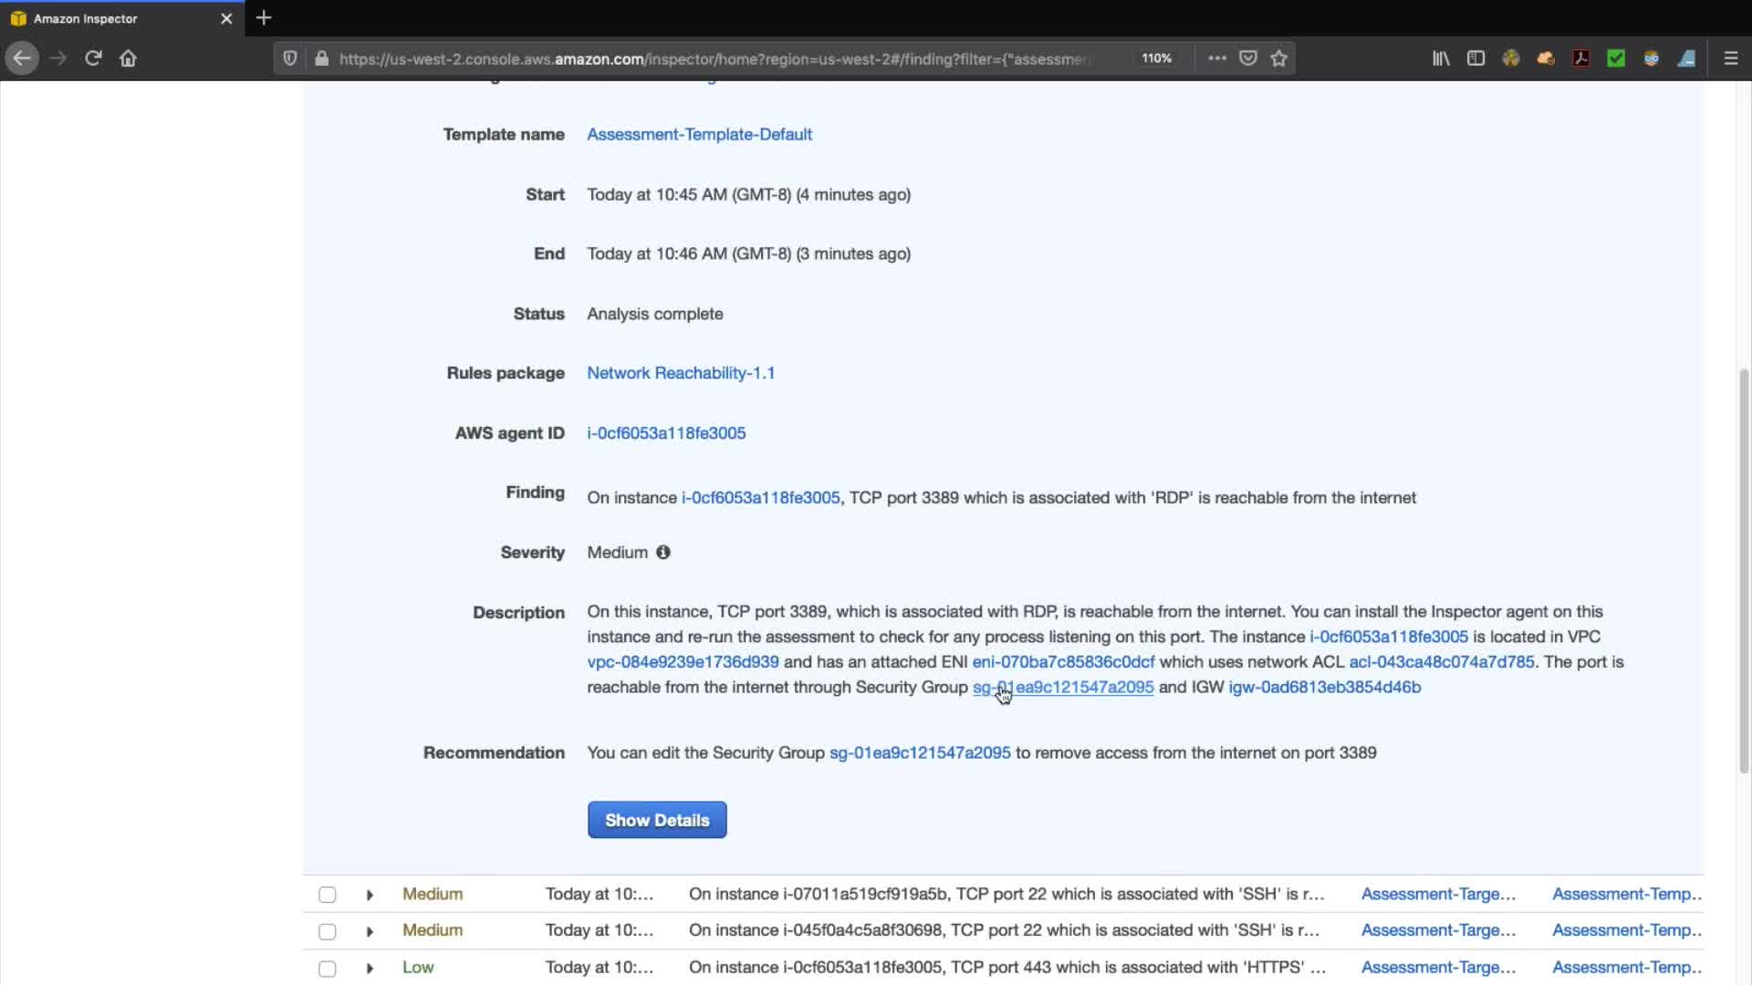Open the page actions three-dot menu
The image size is (1752, 985).
click(x=1217, y=58)
